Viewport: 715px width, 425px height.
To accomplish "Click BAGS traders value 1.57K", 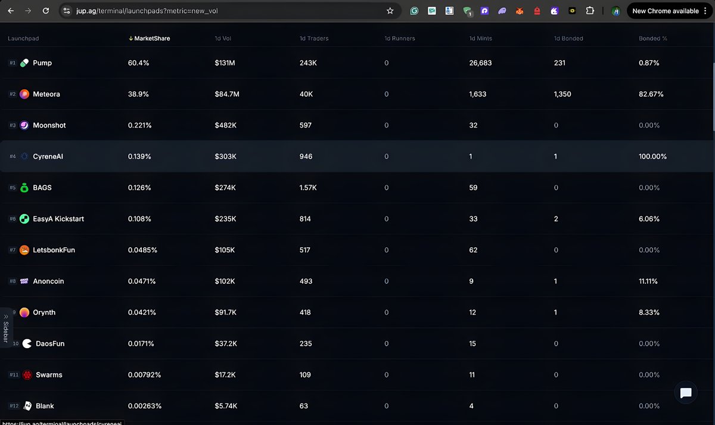I will click(308, 188).
